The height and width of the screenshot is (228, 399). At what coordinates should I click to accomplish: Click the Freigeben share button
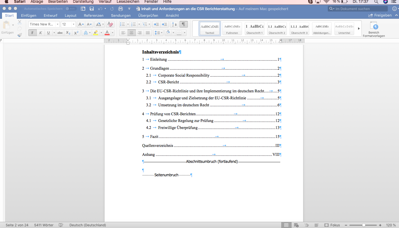[380, 15]
